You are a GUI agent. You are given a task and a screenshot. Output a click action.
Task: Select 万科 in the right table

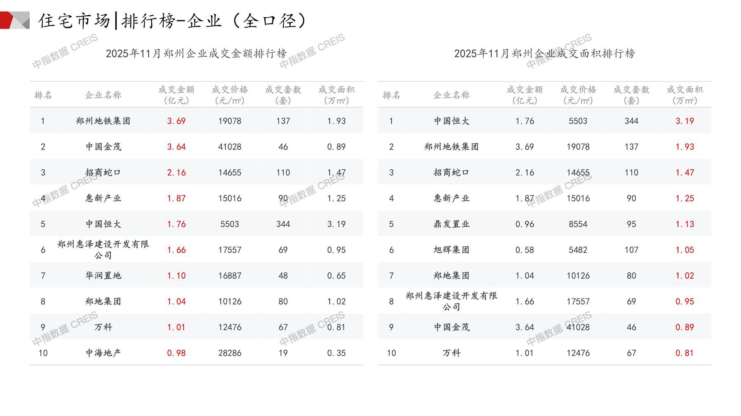pyautogui.click(x=452, y=353)
